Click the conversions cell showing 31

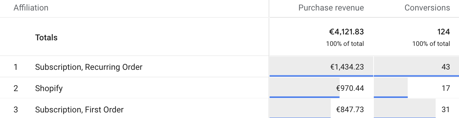pyautogui.click(x=416, y=109)
